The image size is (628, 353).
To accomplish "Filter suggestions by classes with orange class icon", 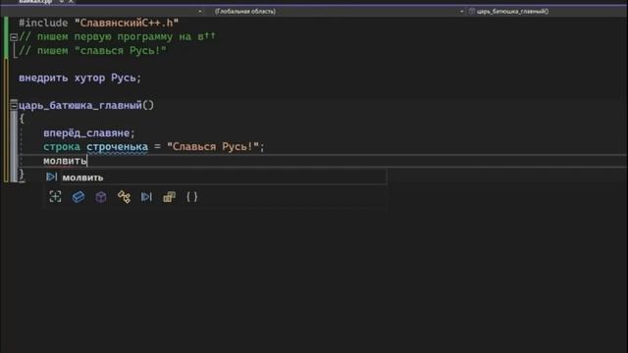I will 124,196.
